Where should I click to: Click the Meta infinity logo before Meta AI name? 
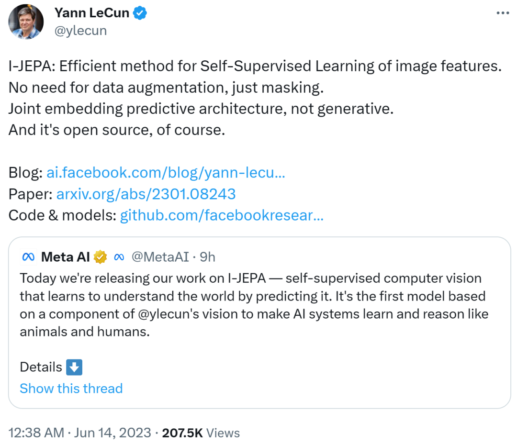tap(28, 257)
